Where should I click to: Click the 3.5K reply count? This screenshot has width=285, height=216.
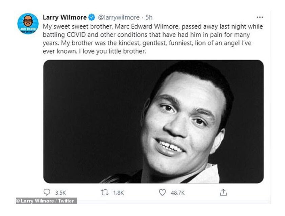click(x=60, y=192)
